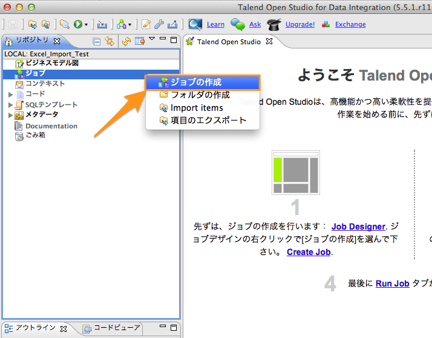Click the コード tree item label

[x=35, y=94]
